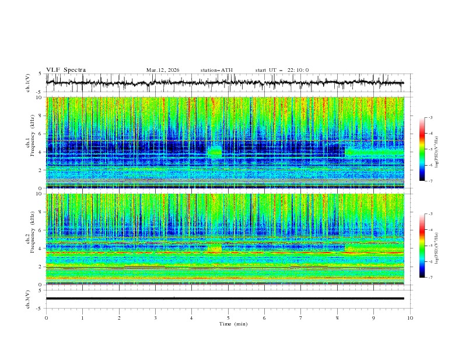Click the "10" tick on time axis

tap(410, 318)
